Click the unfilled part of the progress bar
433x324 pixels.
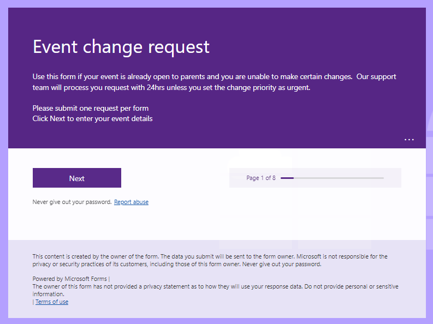[339, 178]
